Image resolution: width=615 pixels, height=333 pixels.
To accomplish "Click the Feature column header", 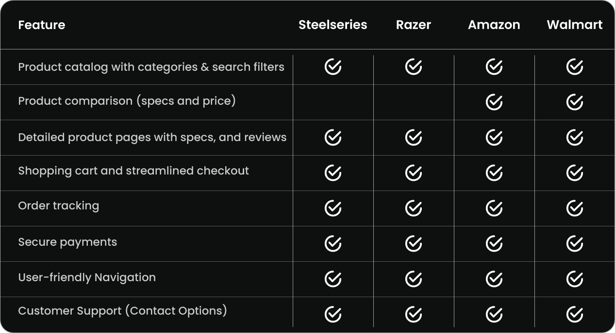I will 42,25.
